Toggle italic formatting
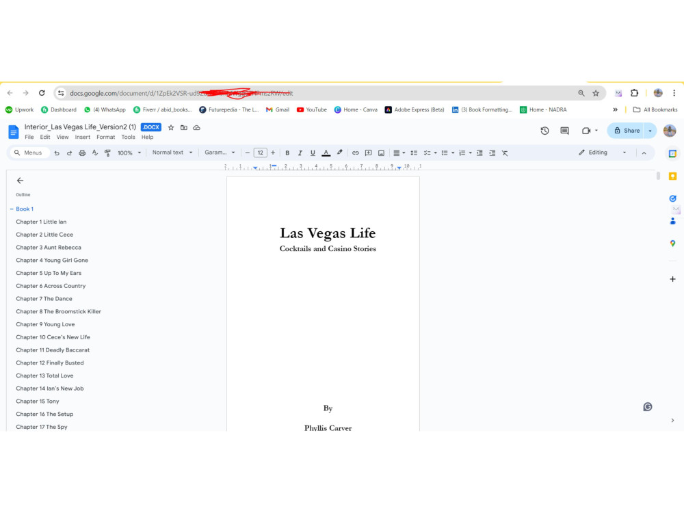Image resolution: width=684 pixels, height=513 pixels. pos(300,153)
